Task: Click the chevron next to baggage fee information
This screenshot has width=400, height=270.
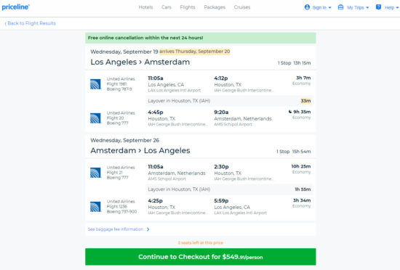Action: point(148,229)
